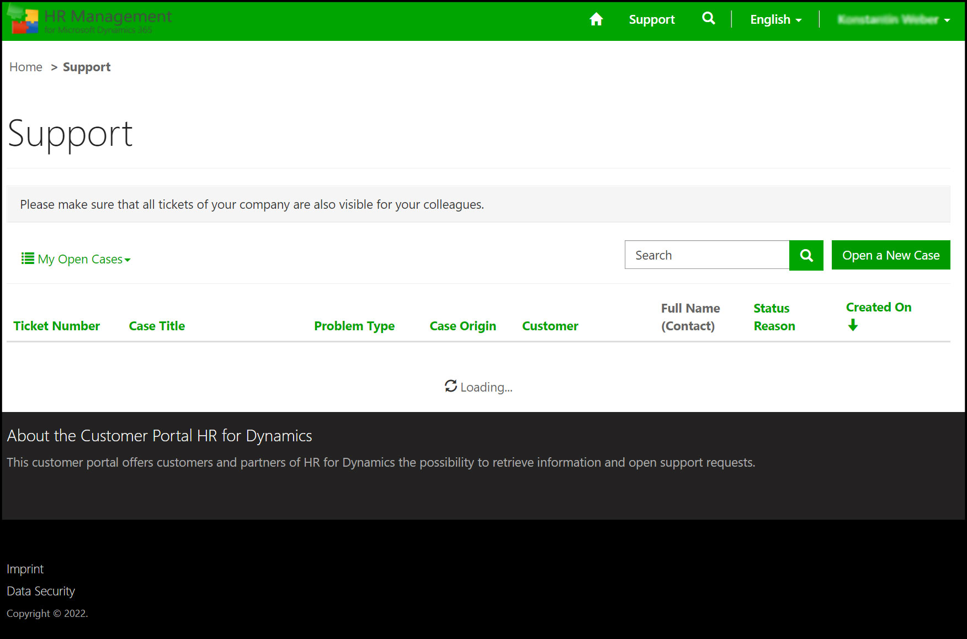Open Support in the top navigation

coord(652,20)
